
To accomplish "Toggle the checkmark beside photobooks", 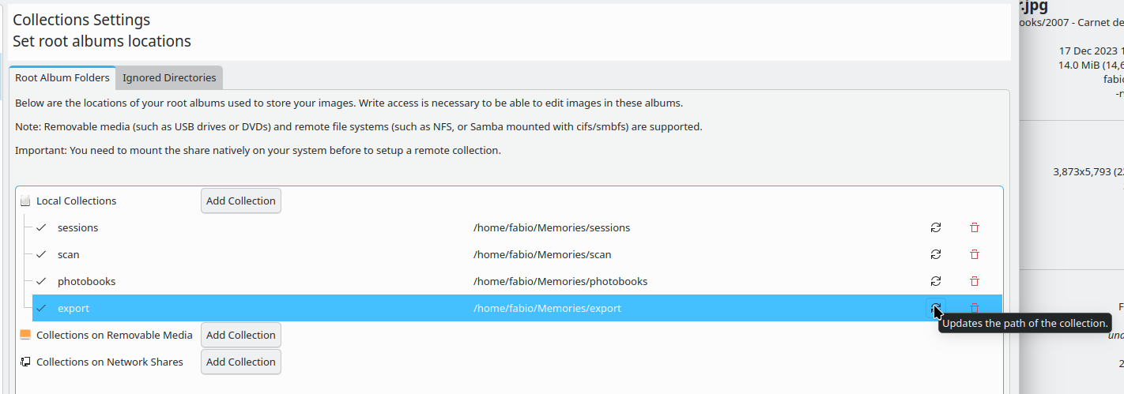I will point(41,281).
